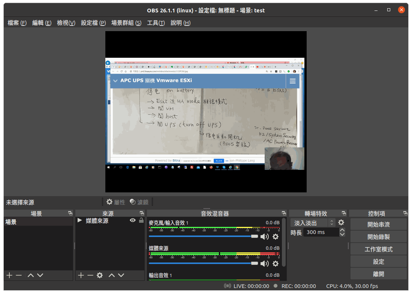Open the 檔案 (F) menu

pos(17,23)
